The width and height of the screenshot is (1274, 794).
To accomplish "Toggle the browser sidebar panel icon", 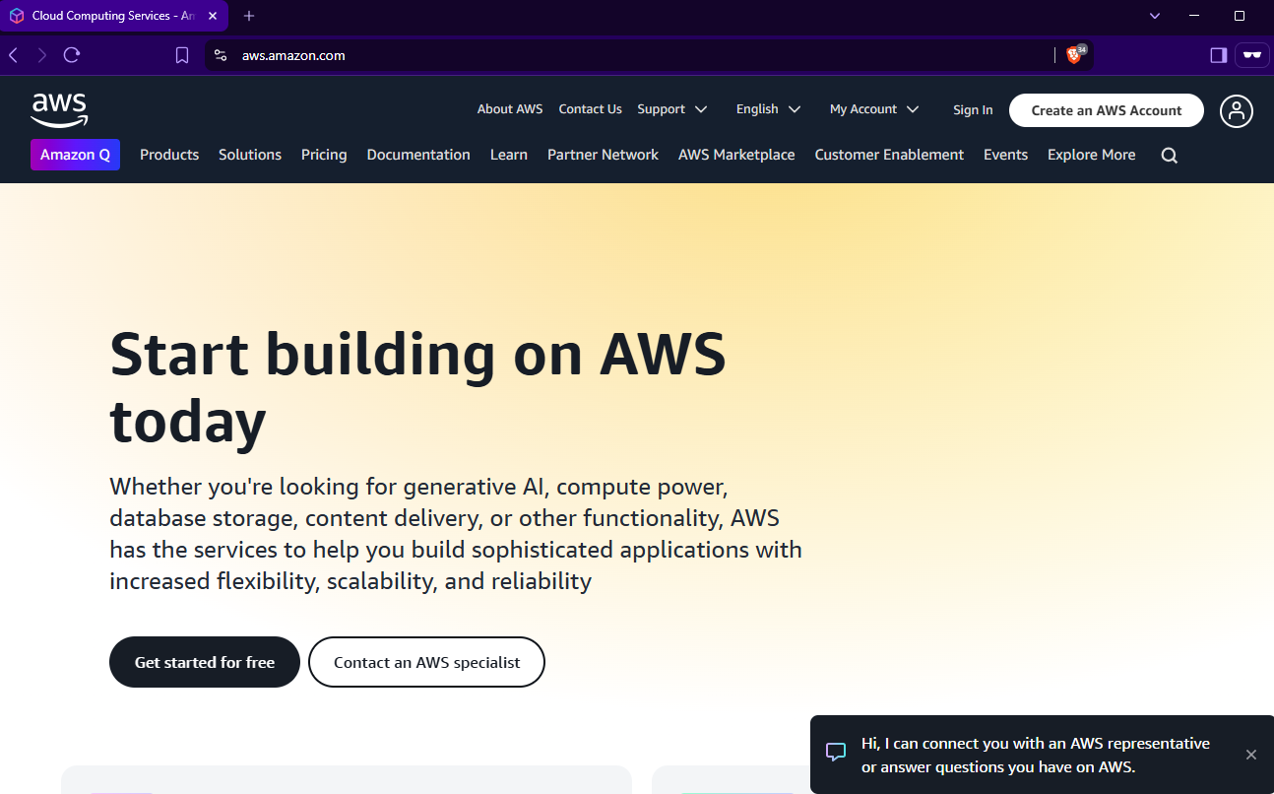I will click(x=1219, y=55).
